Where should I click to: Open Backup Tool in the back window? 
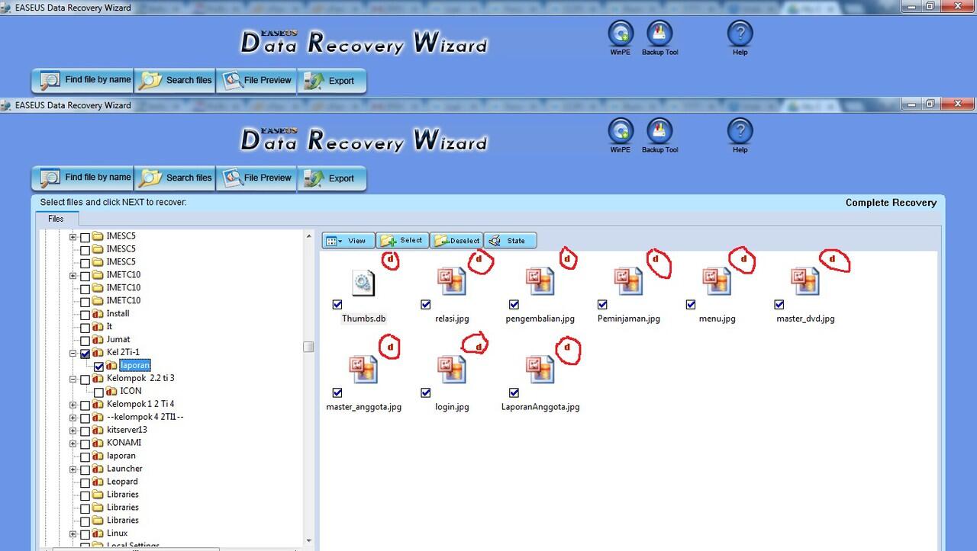[659, 39]
